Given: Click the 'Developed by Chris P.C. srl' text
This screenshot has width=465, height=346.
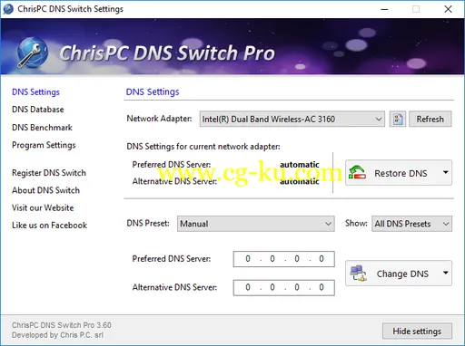Looking at the screenshot, I should [x=57, y=335].
